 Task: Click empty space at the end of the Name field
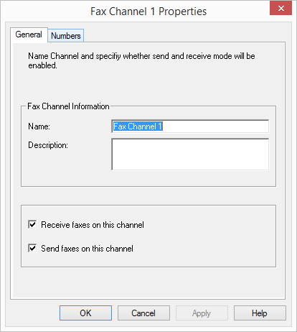pos(215,126)
